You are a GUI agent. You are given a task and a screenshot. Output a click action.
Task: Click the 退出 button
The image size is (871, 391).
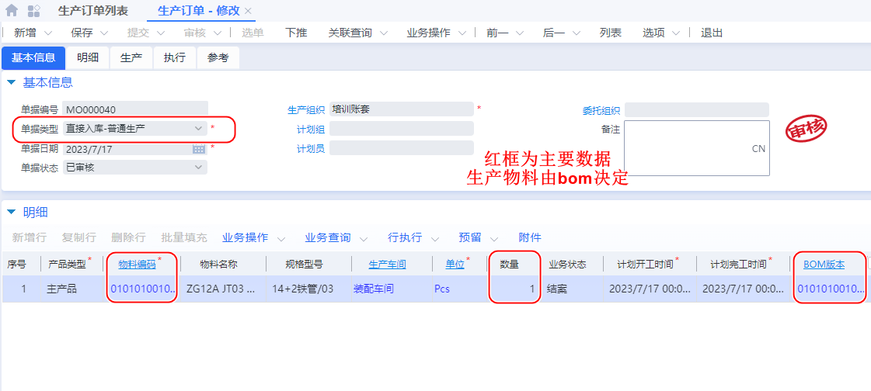pyautogui.click(x=712, y=33)
